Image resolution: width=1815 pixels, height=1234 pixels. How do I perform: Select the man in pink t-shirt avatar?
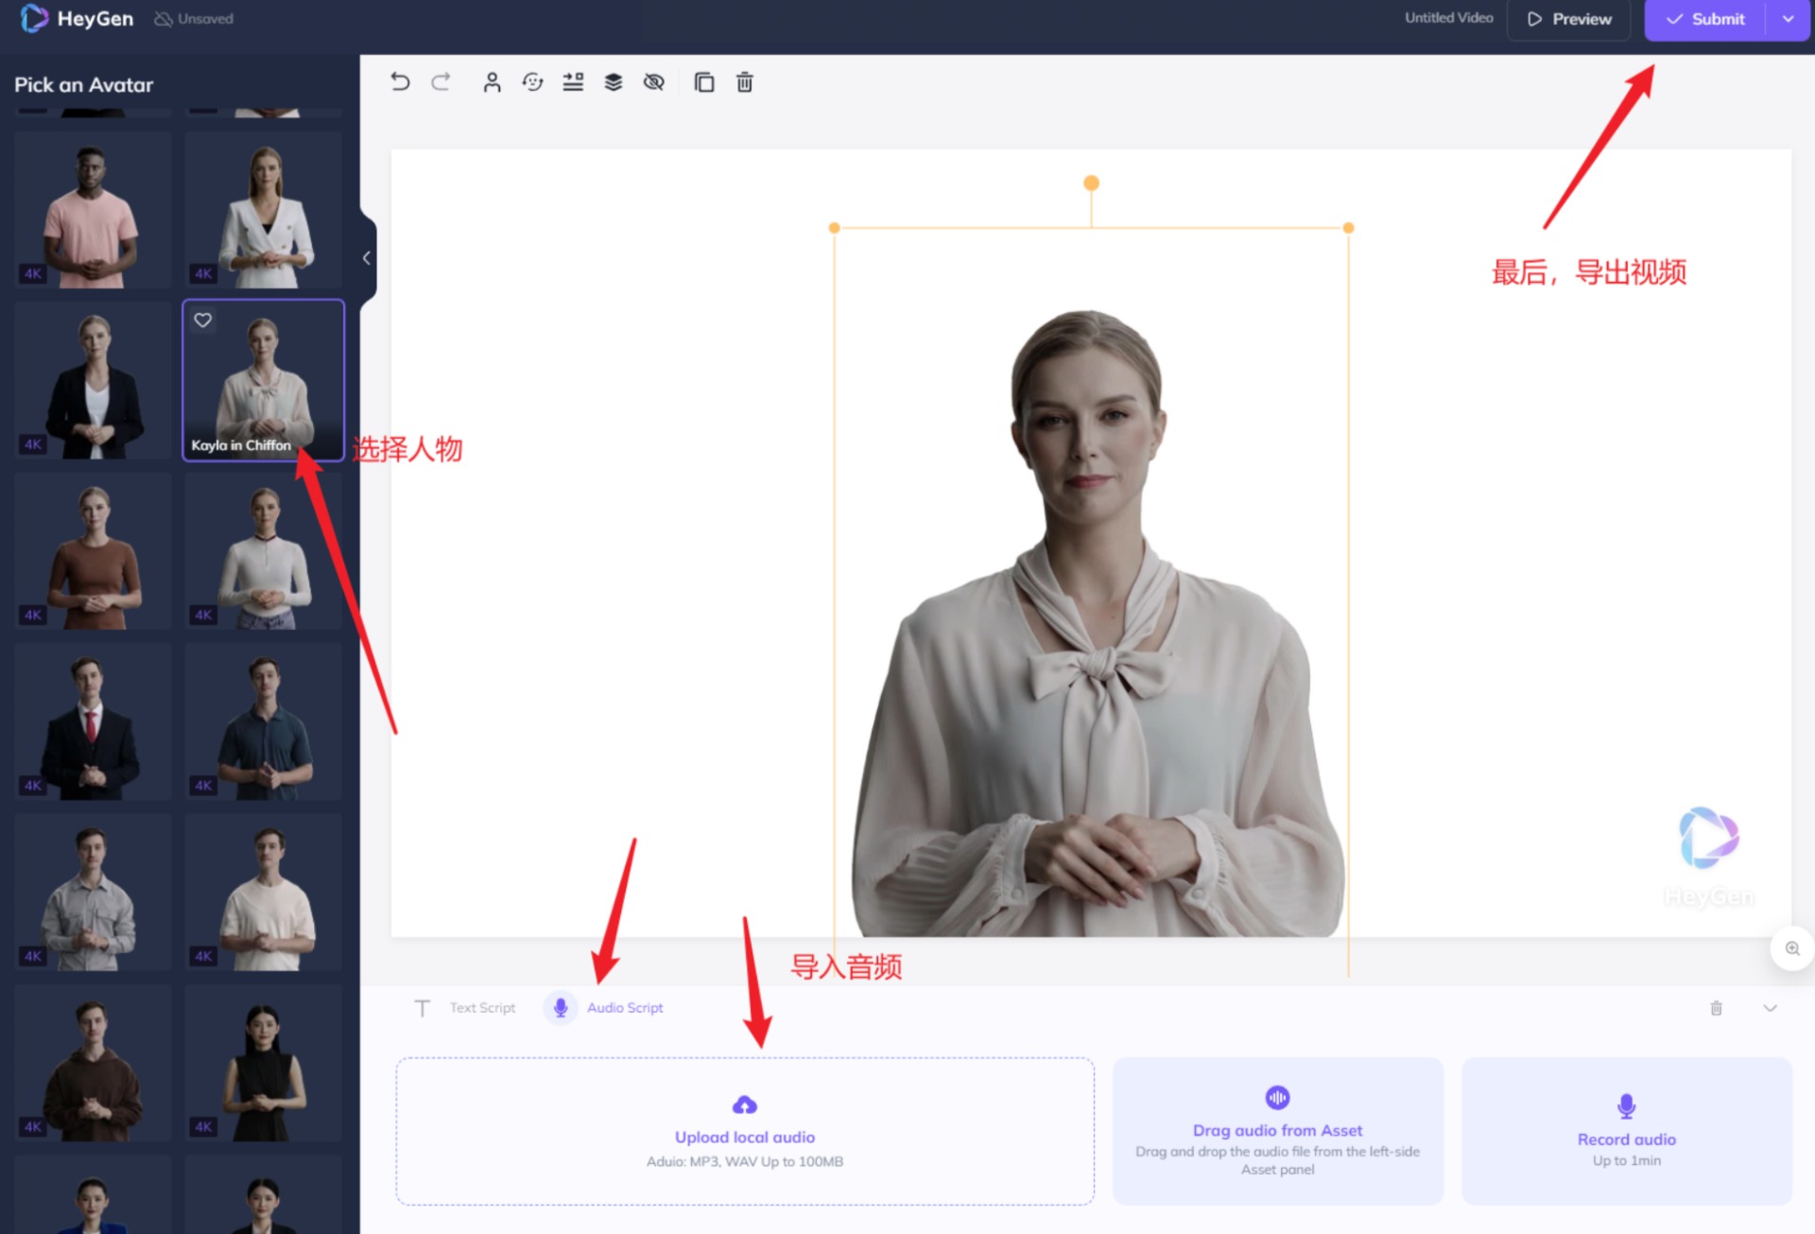[x=93, y=210]
